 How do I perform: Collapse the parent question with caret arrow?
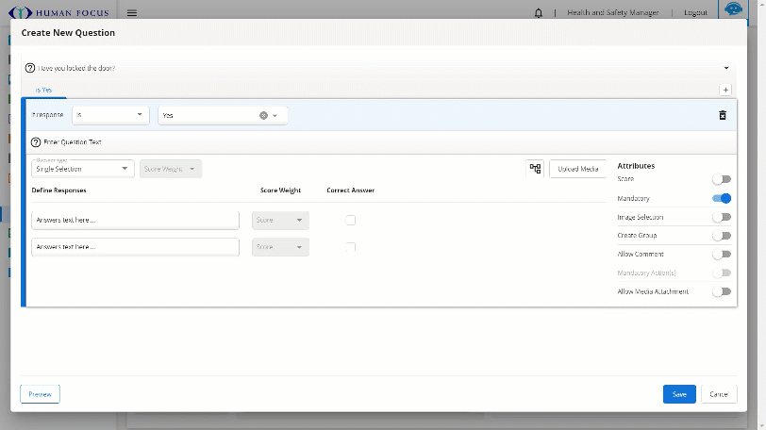coord(725,68)
